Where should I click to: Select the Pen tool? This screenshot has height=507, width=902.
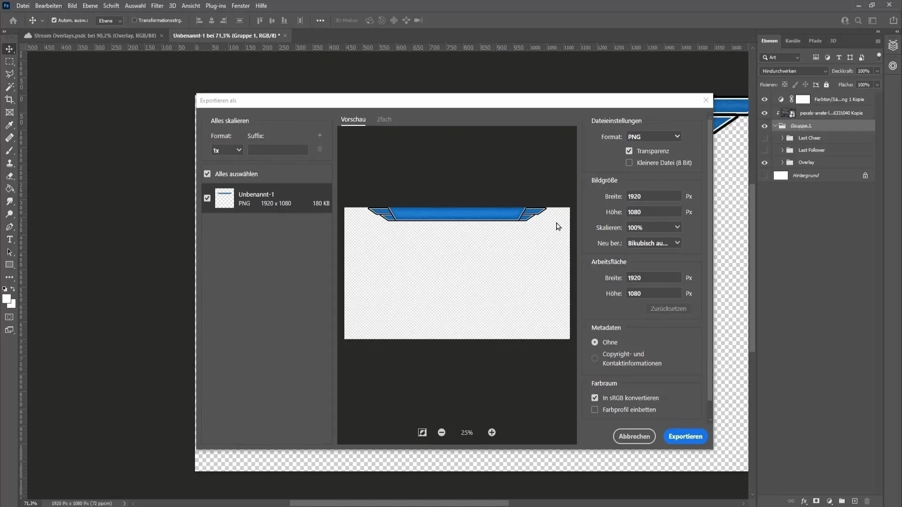click(9, 227)
